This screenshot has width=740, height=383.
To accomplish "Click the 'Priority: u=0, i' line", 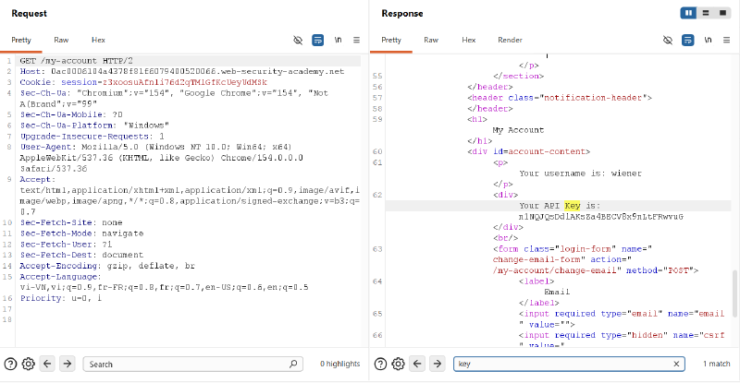I will [61, 298].
